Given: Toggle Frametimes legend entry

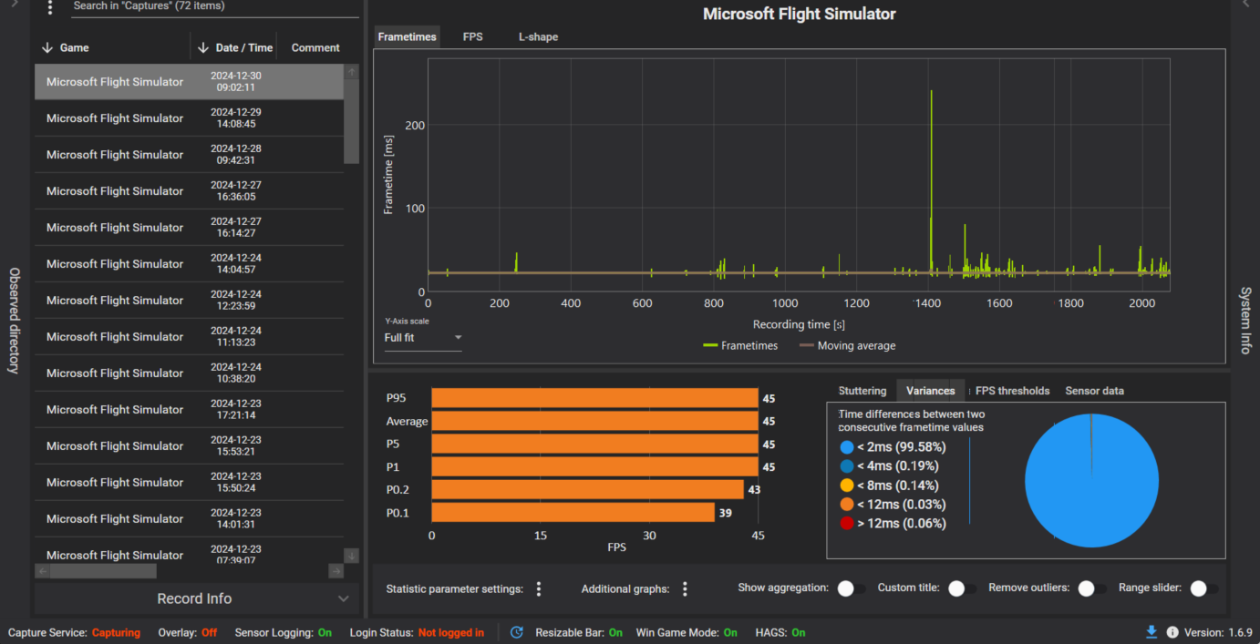Looking at the screenshot, I should pyautogui.click(x=740, y=346).
